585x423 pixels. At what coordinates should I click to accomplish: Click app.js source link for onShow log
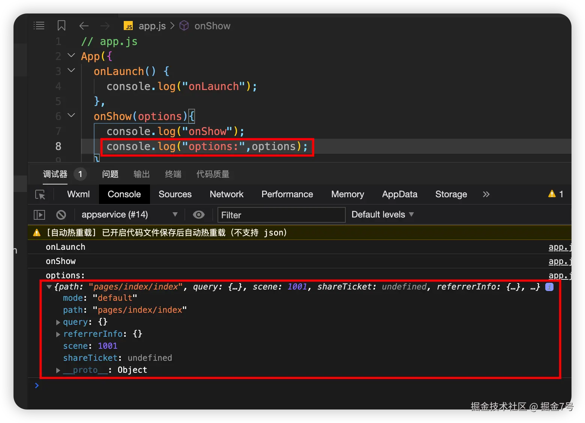pos(560,261)
